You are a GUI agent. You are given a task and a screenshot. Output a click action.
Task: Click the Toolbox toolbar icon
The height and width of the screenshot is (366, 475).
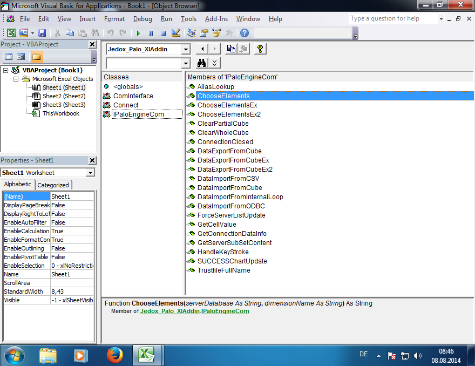click(x=229, y=33)
